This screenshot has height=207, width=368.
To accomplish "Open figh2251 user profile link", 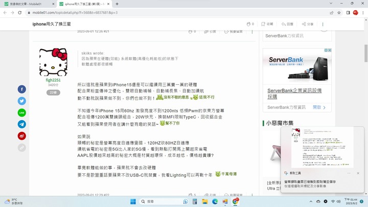I will pos(53,80).
